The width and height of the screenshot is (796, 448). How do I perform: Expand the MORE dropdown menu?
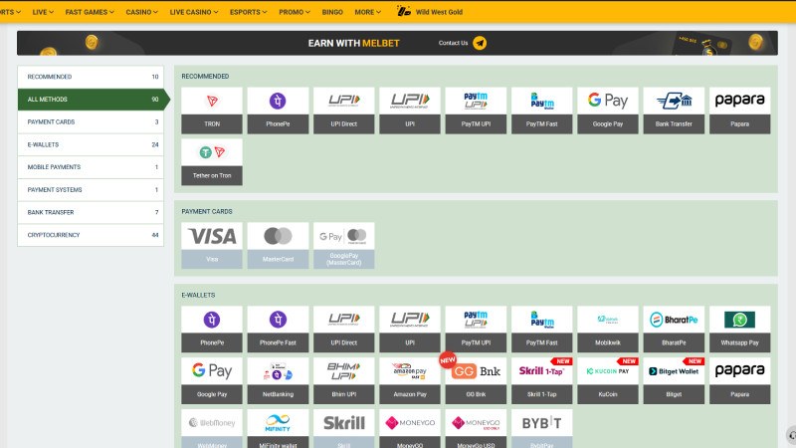(367, 12)
